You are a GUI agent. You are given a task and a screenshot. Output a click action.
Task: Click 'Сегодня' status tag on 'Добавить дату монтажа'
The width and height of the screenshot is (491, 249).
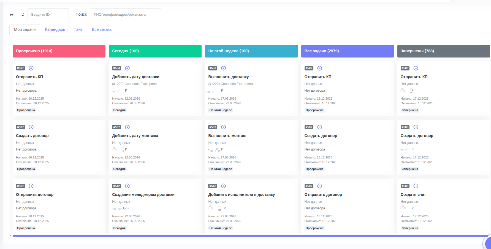(x=120, y=169)
